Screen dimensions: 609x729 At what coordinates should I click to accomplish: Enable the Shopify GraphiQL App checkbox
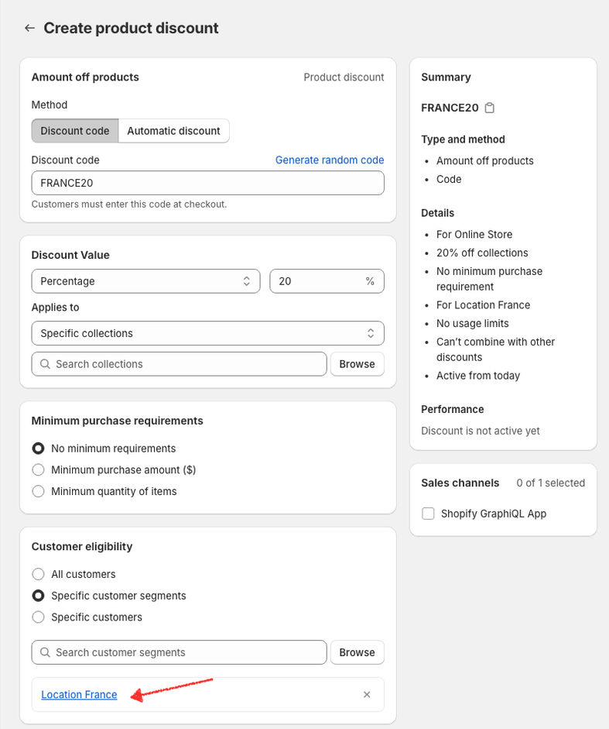pyautogui.click(x=428, y=514)
